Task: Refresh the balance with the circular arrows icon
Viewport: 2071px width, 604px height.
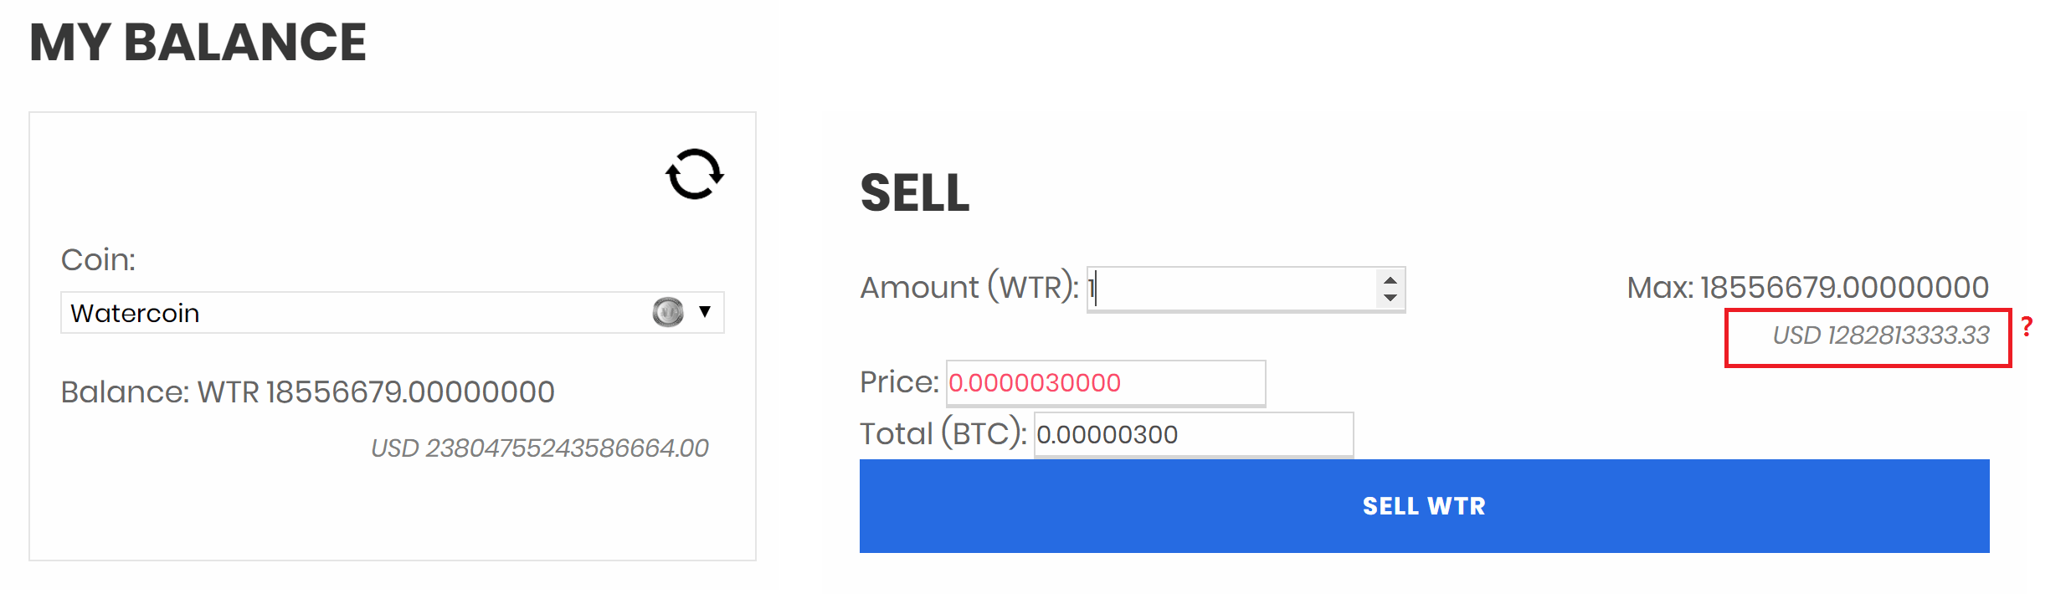Action: (694, 174)
